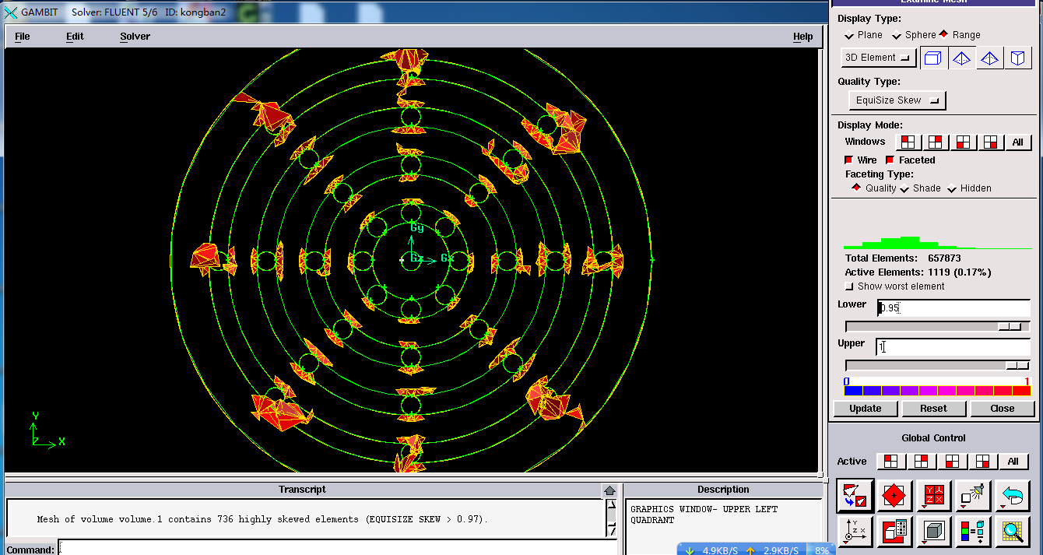
Task: Select the wedge element type icon
Action: (x=1017, y=58)
